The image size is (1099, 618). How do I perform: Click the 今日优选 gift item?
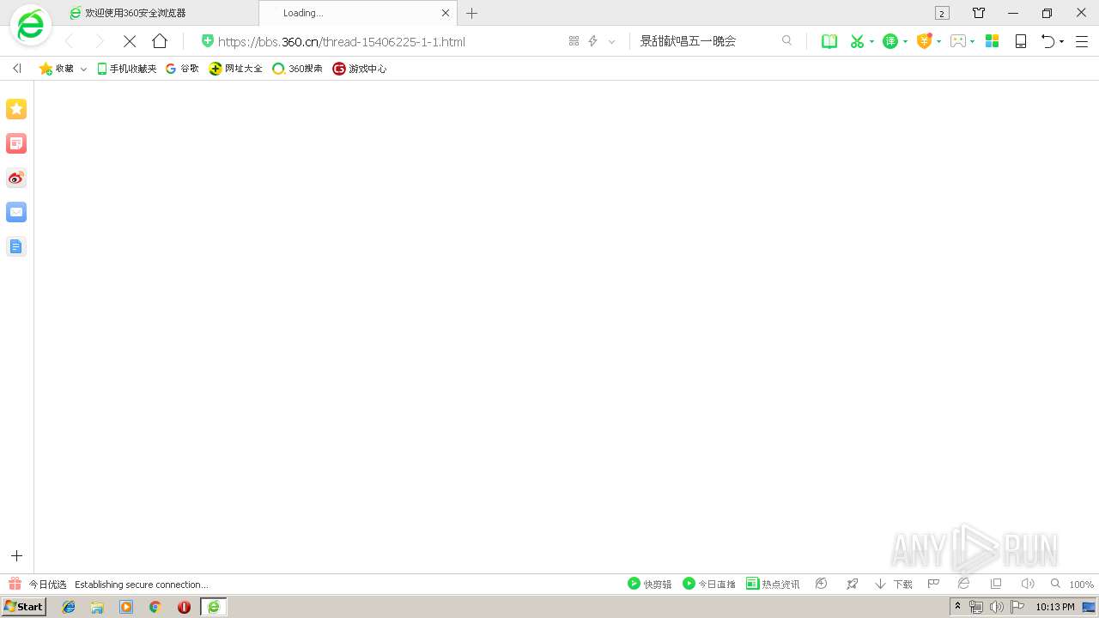pos(38,585)
